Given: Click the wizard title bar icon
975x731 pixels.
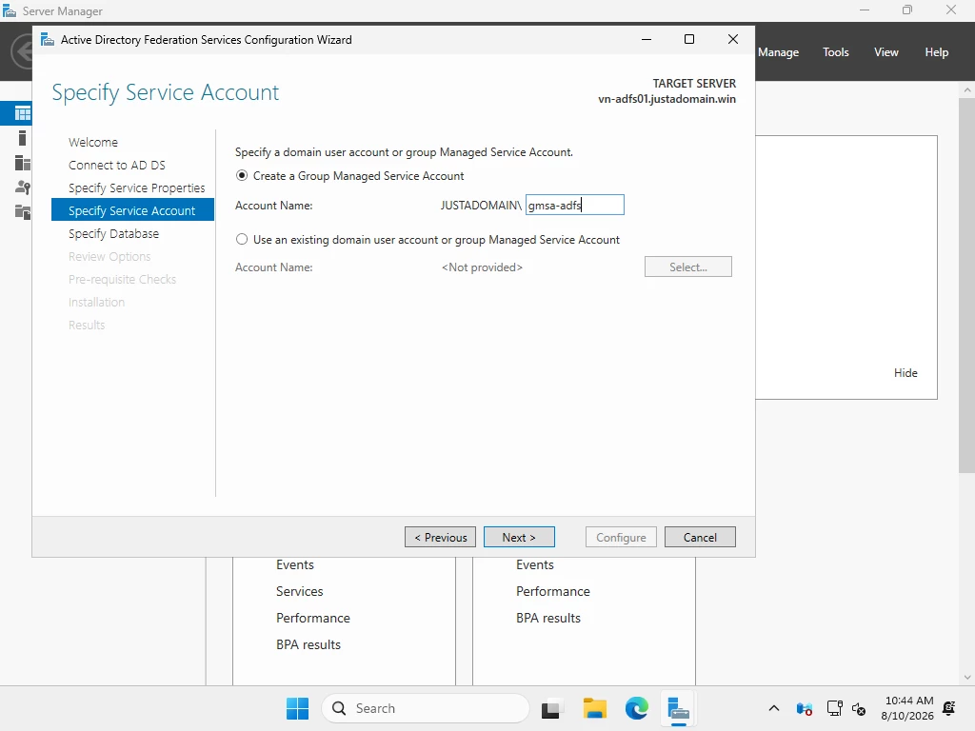Looking at the screenshot, I should (x=48, y=40).
